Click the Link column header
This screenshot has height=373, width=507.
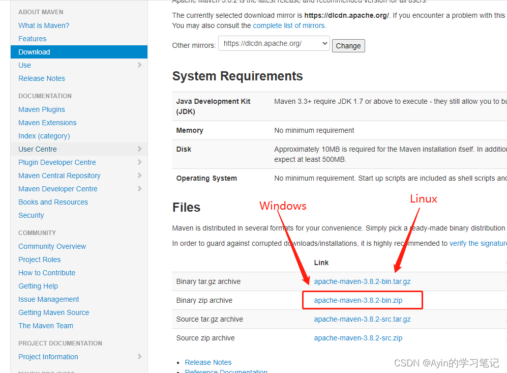click(x=321, y=263)
